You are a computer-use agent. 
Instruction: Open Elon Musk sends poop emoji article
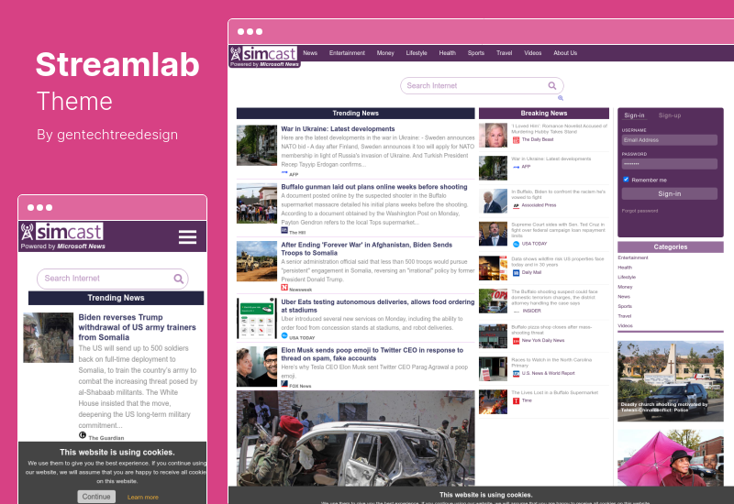click(x=373, y=354)
